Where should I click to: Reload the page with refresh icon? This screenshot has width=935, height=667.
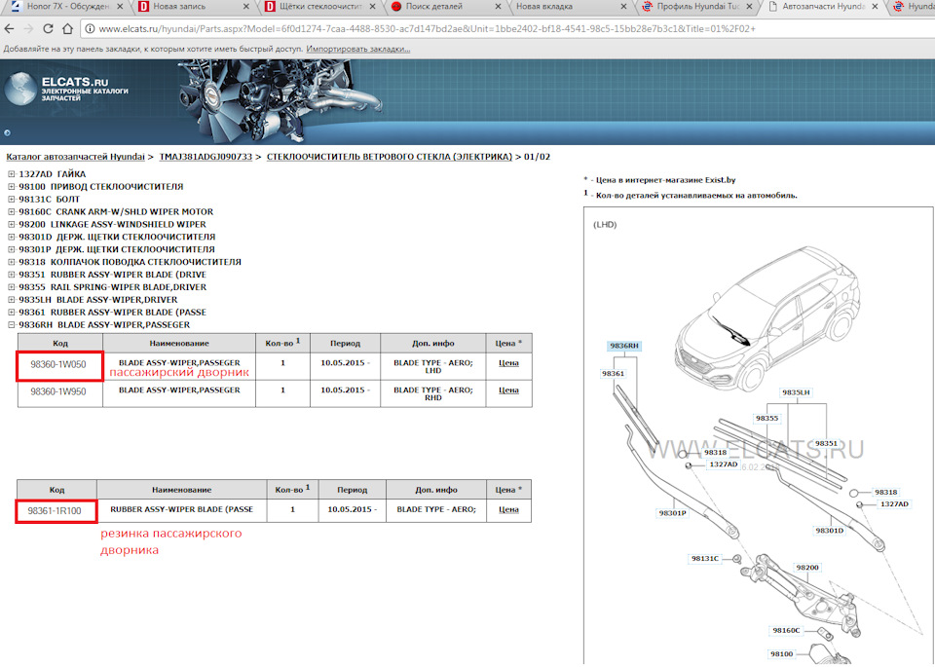click(x=49, y=28)
